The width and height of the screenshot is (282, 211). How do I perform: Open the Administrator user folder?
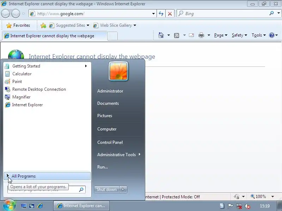[x=110, y=91]
